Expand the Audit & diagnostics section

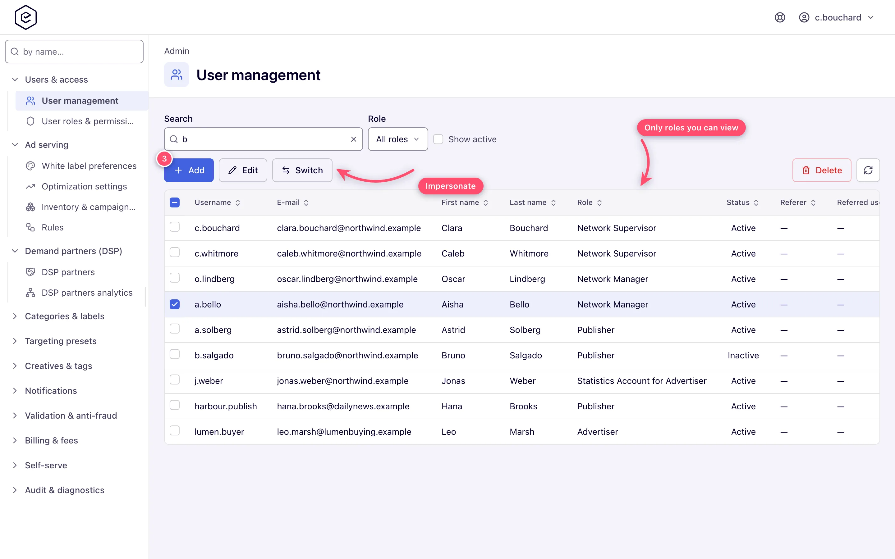[x=15, y=490]
